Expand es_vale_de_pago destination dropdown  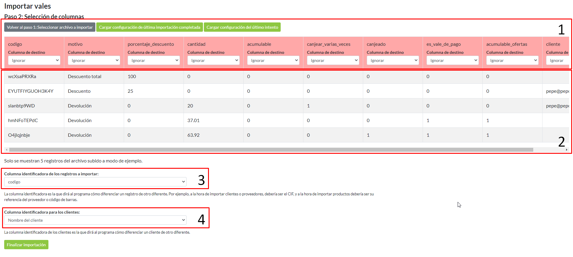(453, 60)
